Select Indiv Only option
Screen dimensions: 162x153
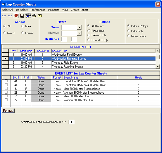128,31
